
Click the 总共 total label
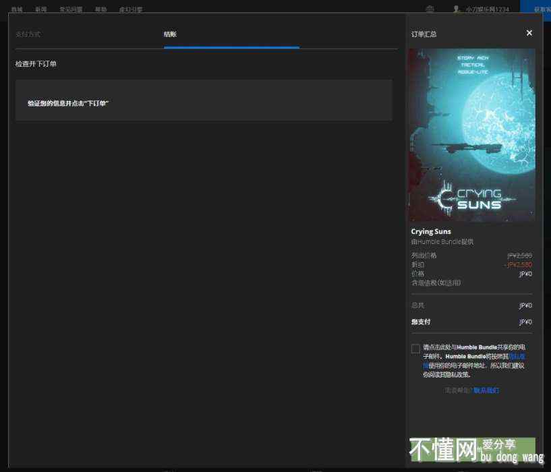pyautogui.click(x=418, y=305)
